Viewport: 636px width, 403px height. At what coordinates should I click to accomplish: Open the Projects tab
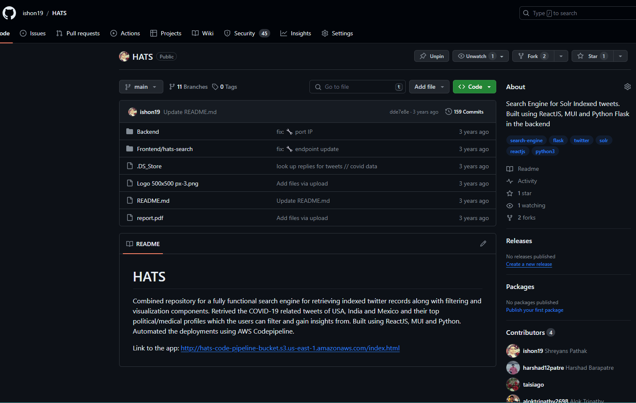[x=166, y=33]
